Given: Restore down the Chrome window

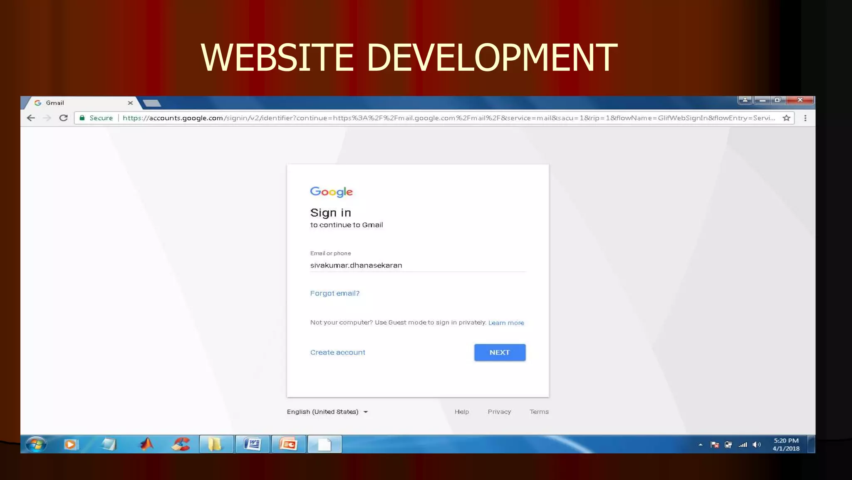Looking at the screenshot, I should pos(778,100).
